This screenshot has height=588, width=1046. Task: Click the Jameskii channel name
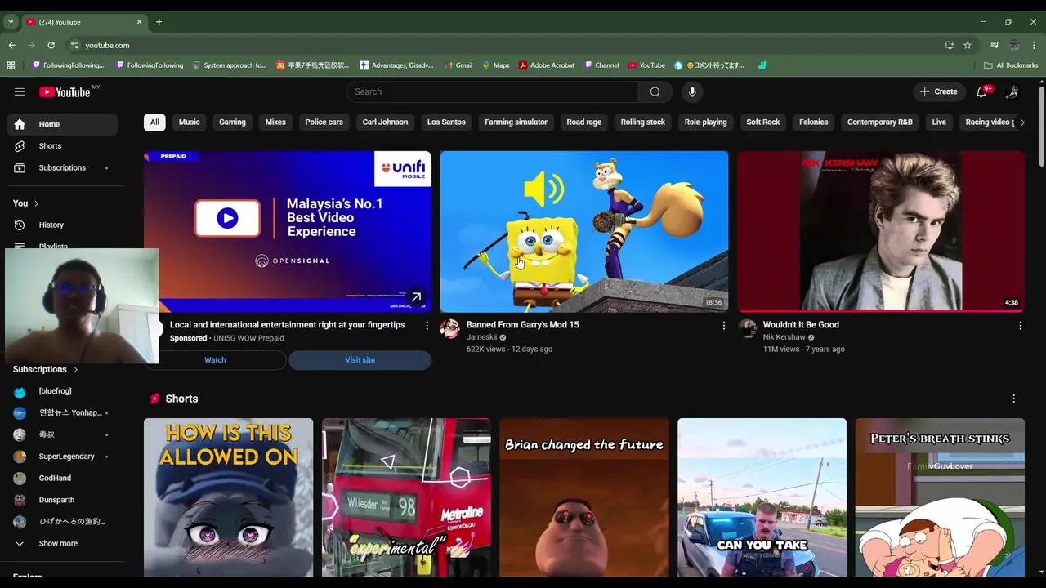[x=481, y=337]
